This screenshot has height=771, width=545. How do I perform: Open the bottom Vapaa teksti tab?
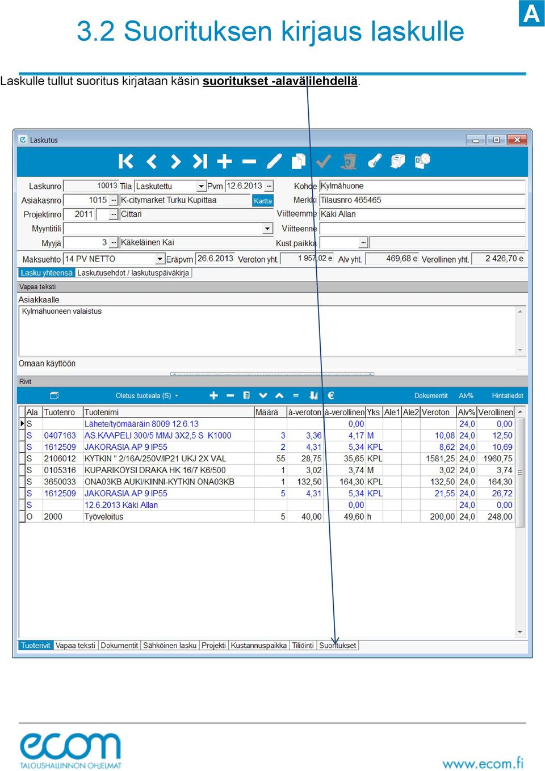[x=76, y=646]
